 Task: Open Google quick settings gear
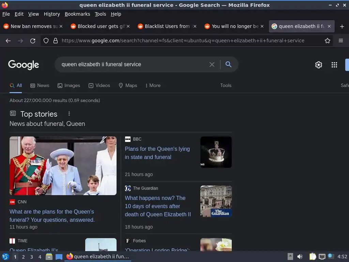319,64
